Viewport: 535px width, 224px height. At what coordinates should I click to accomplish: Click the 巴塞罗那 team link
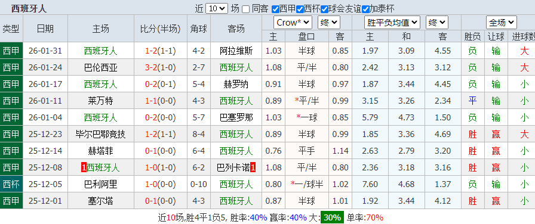click(236, 117)
